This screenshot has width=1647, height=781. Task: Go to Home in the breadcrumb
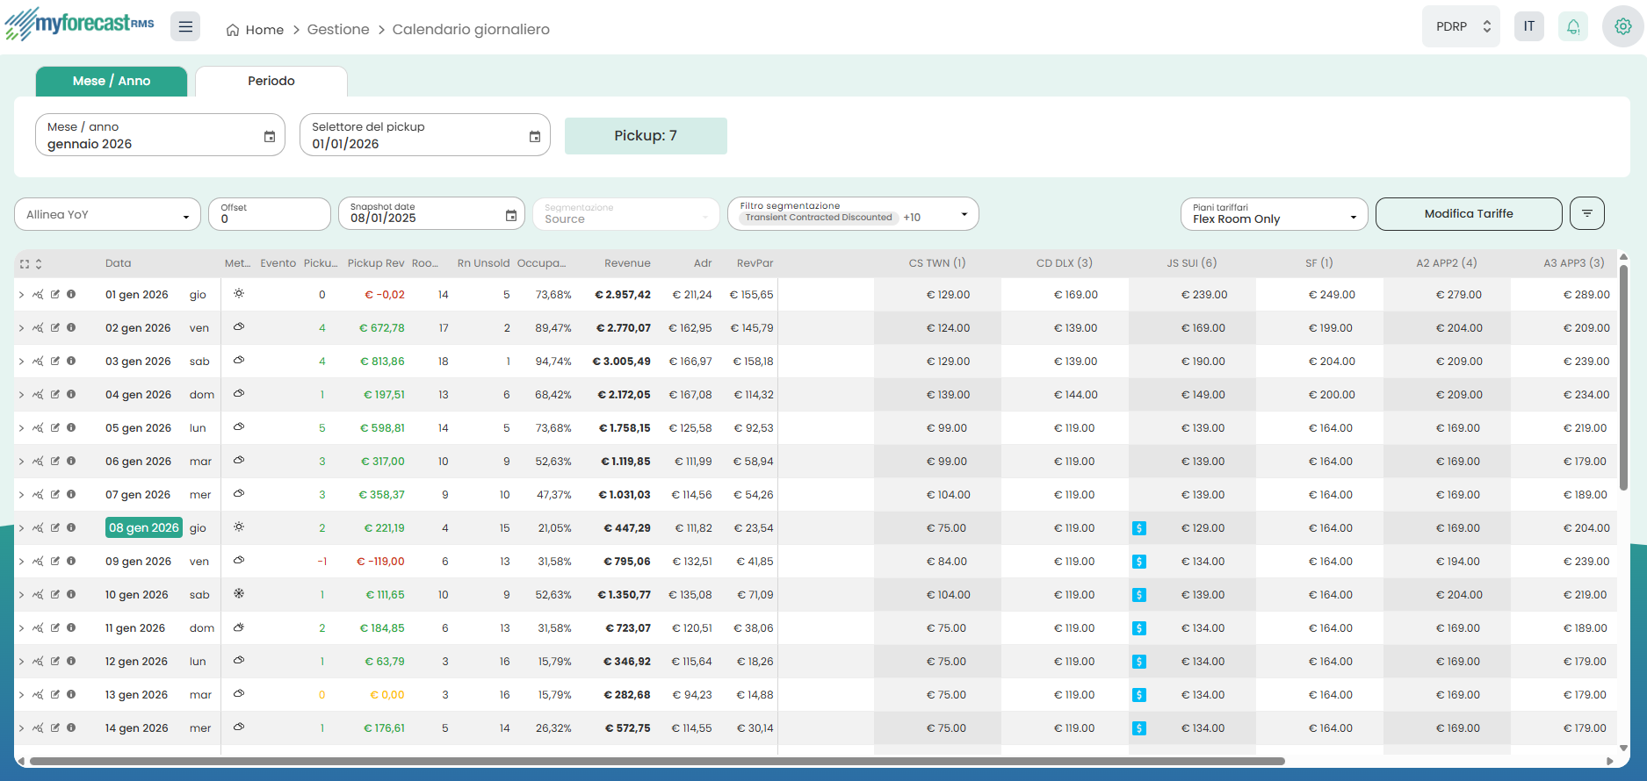[x=256, y=30]
